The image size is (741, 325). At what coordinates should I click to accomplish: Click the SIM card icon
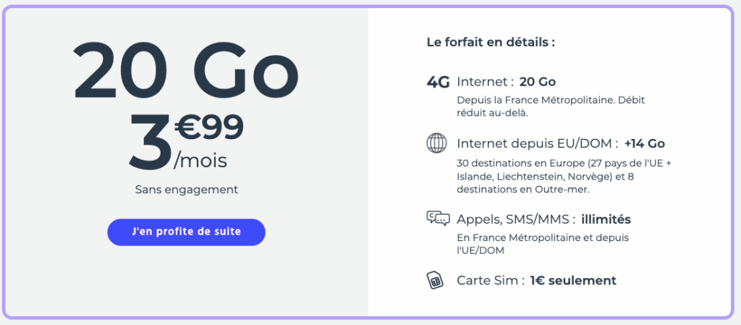tap(436, 280)
